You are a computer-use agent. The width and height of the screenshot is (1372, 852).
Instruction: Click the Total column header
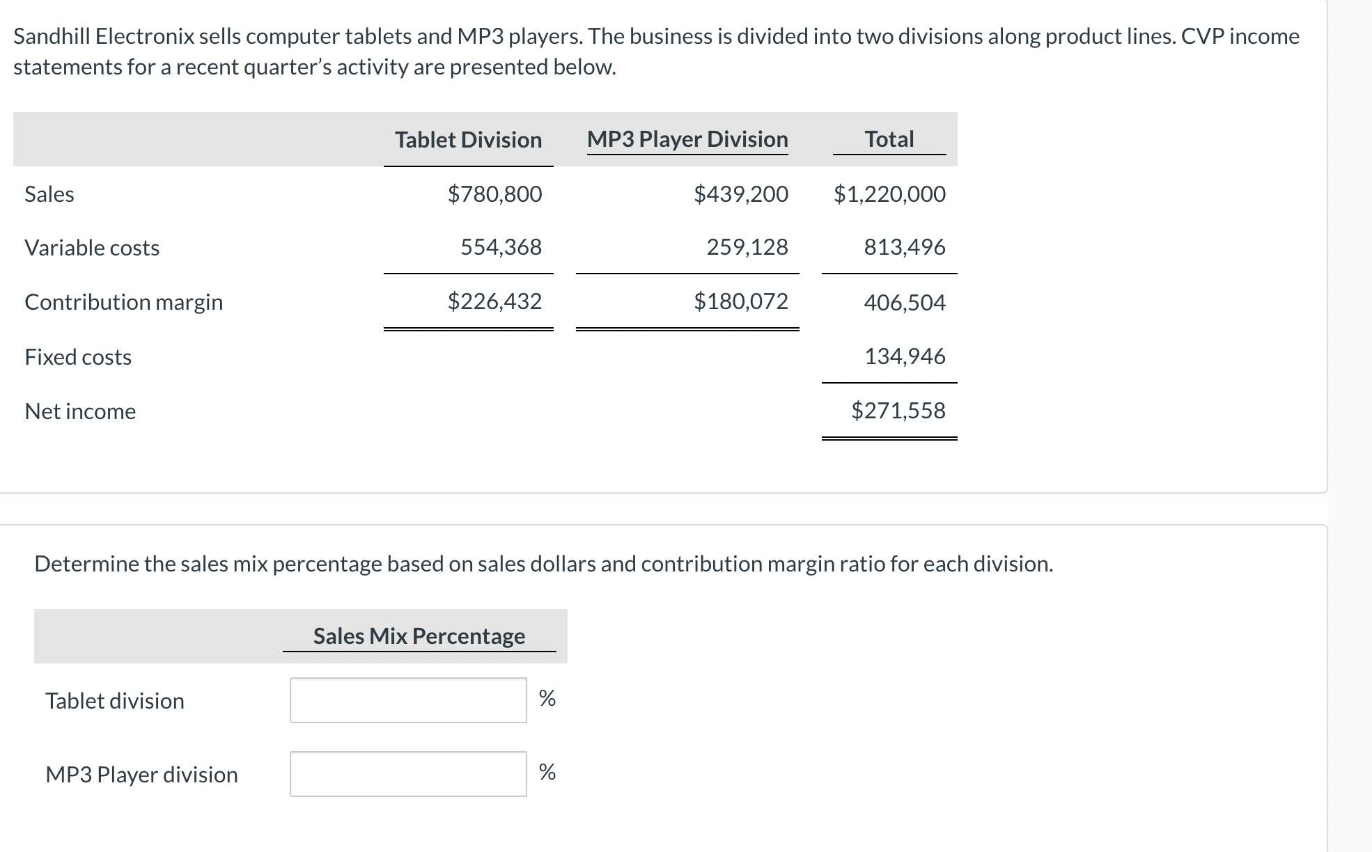889,139
